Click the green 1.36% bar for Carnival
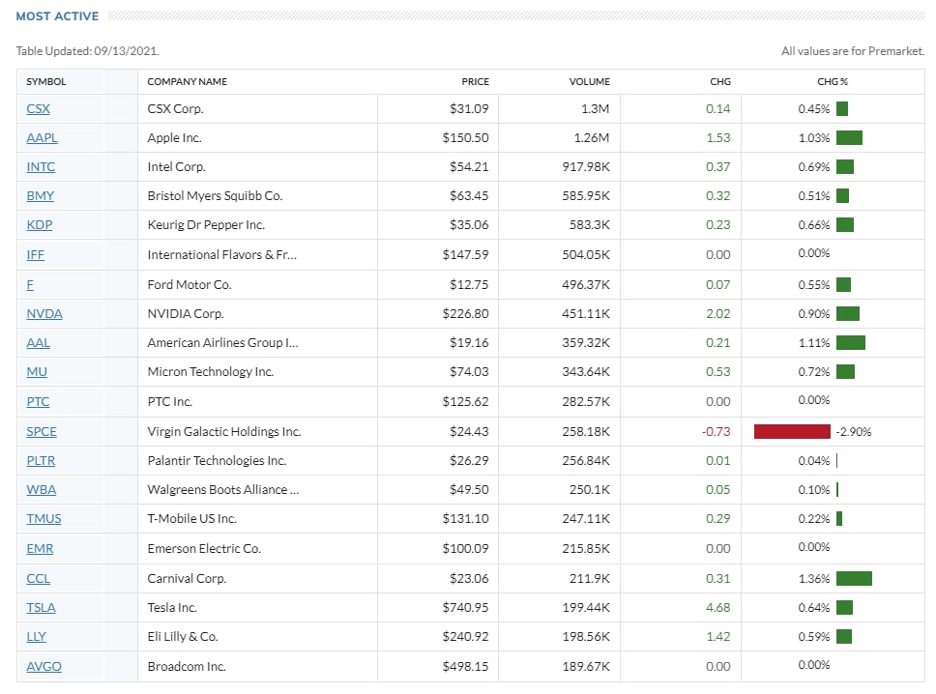This screenshot has width=936, height=694. 854,579
